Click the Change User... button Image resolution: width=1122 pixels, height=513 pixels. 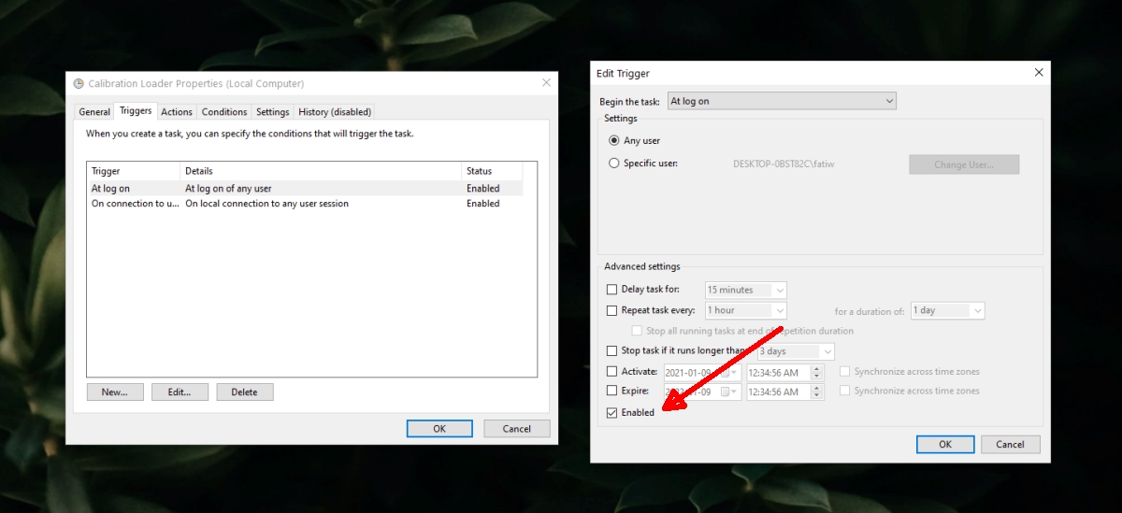(x=964, y=164)
